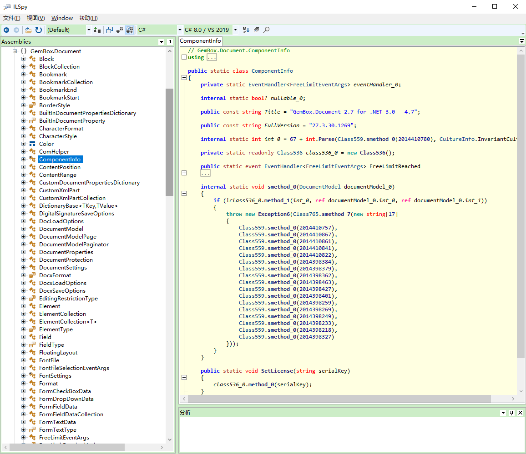The image size is (526, 454).
Task: Reload all assemblies with refresh icon
Action: point(39,30)
